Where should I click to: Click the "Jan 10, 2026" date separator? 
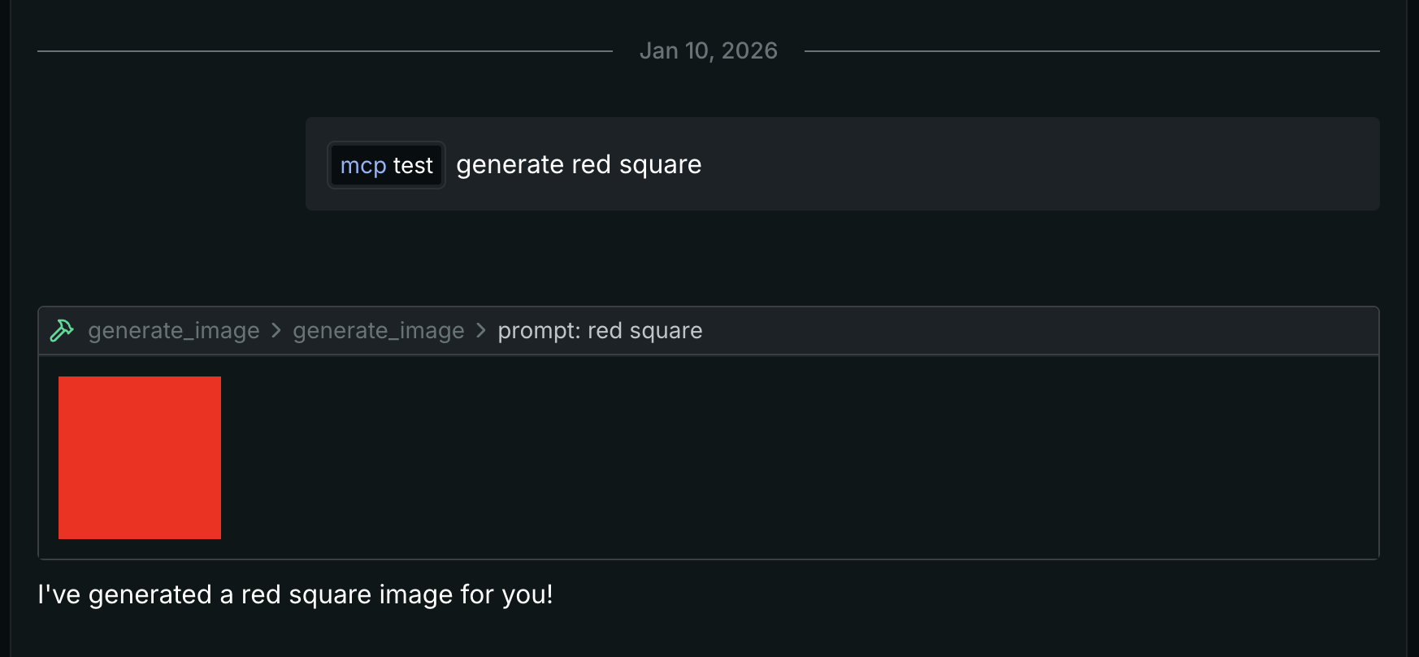[708, 51]
